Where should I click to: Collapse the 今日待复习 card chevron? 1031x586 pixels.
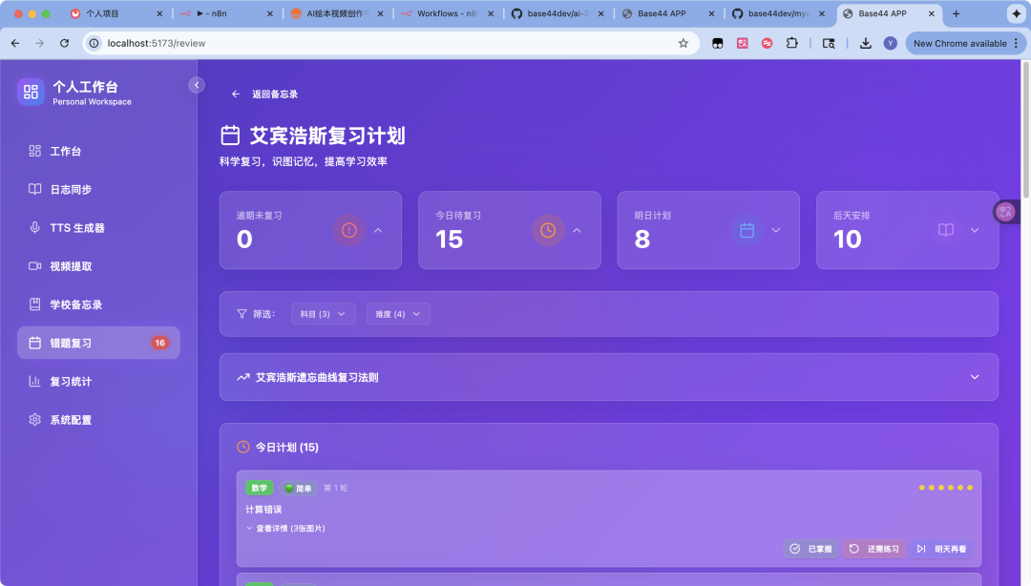(x=577, y=230)
